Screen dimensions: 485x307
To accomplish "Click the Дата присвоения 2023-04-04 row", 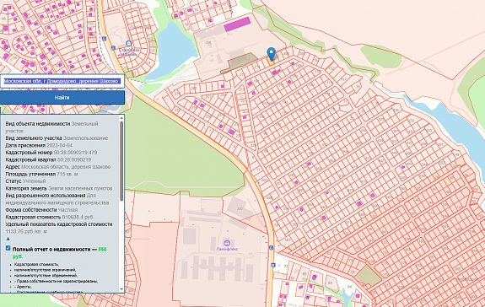I will pos(39,145).
